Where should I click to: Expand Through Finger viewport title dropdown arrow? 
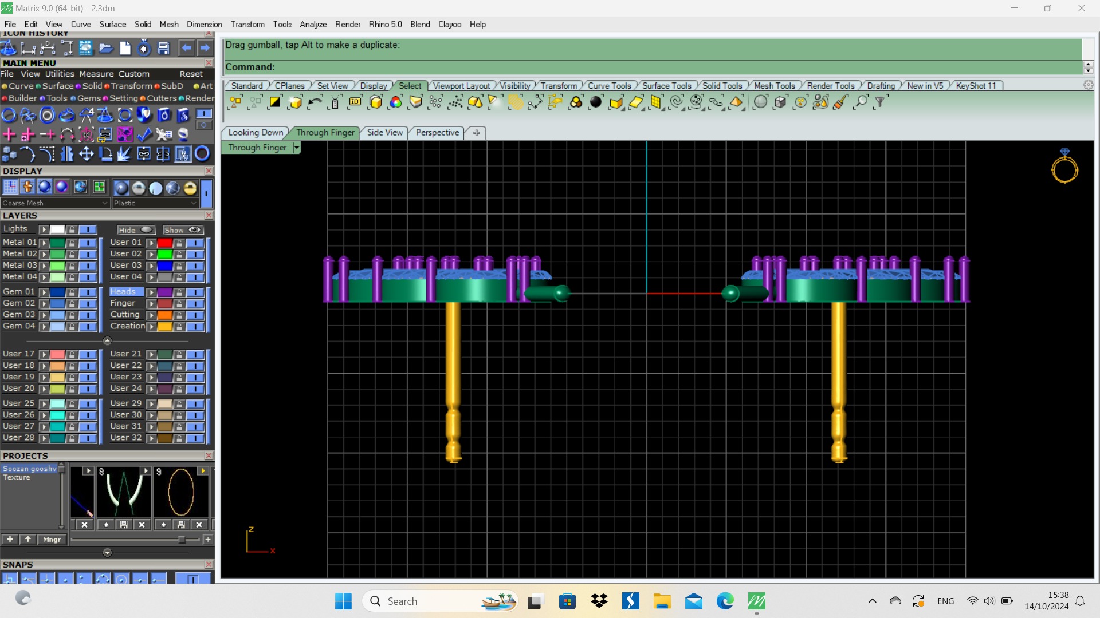296,148
